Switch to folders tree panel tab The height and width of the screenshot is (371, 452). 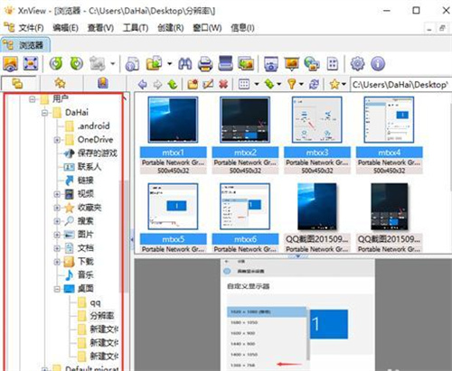click(x=17, y=83)
